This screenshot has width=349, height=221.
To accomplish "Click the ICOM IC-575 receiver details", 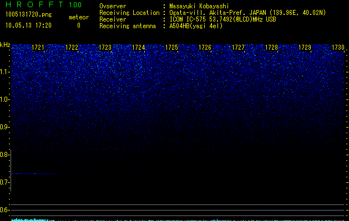I will pos(222,19).
